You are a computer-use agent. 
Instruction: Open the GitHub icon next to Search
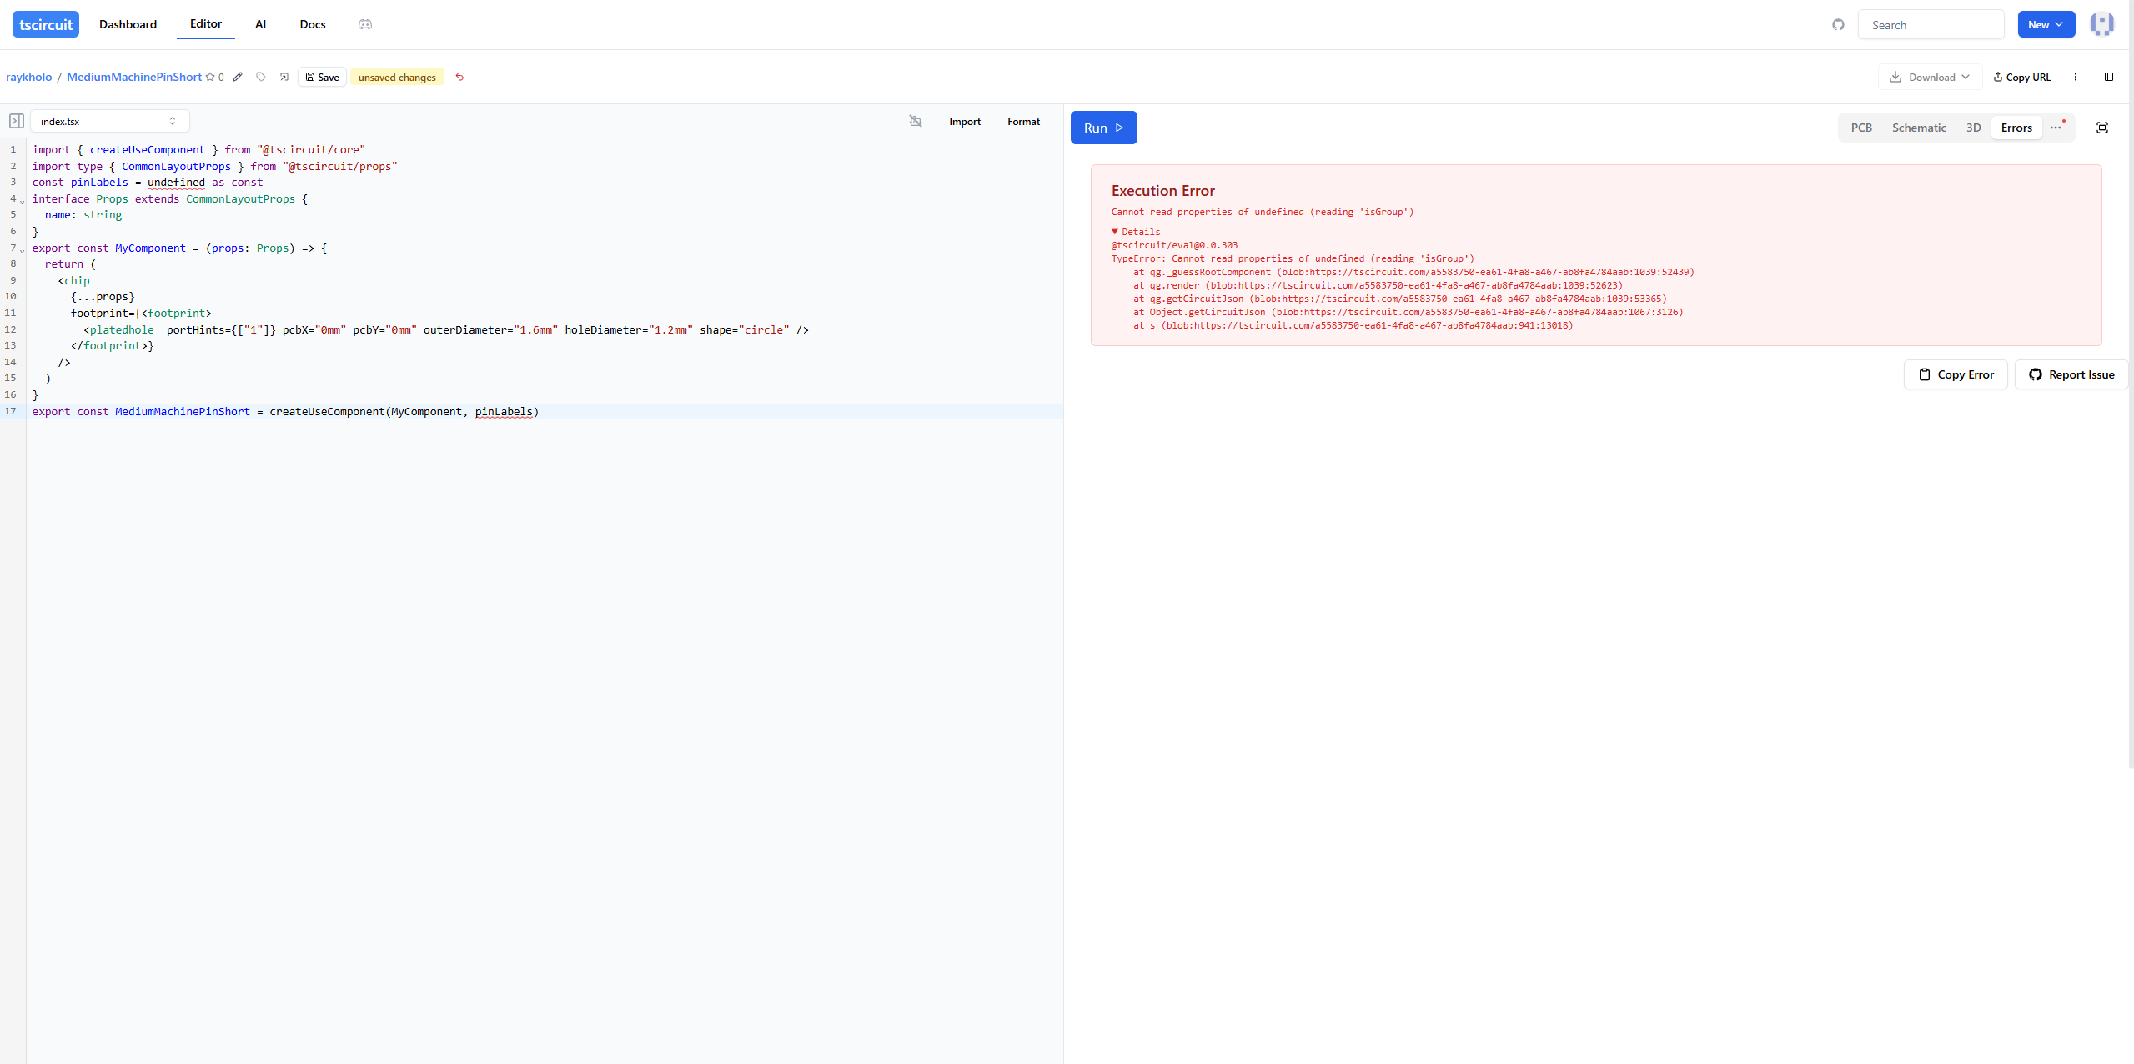[1838, 25]
